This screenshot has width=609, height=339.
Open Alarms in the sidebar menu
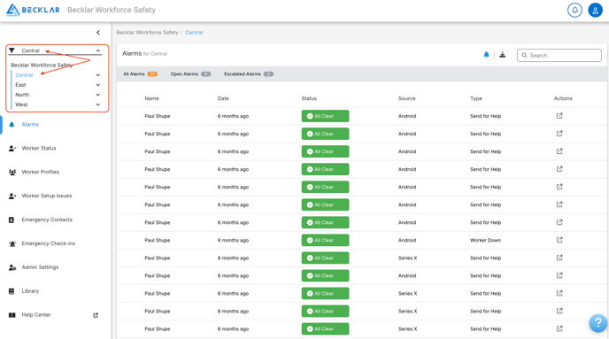[x=30, y=125]
